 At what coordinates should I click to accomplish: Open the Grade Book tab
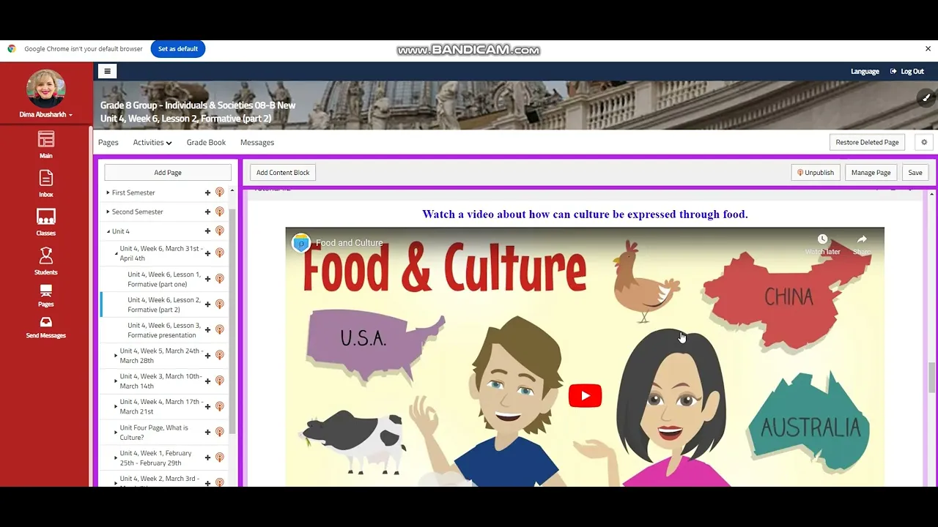(x=206, y=143)
